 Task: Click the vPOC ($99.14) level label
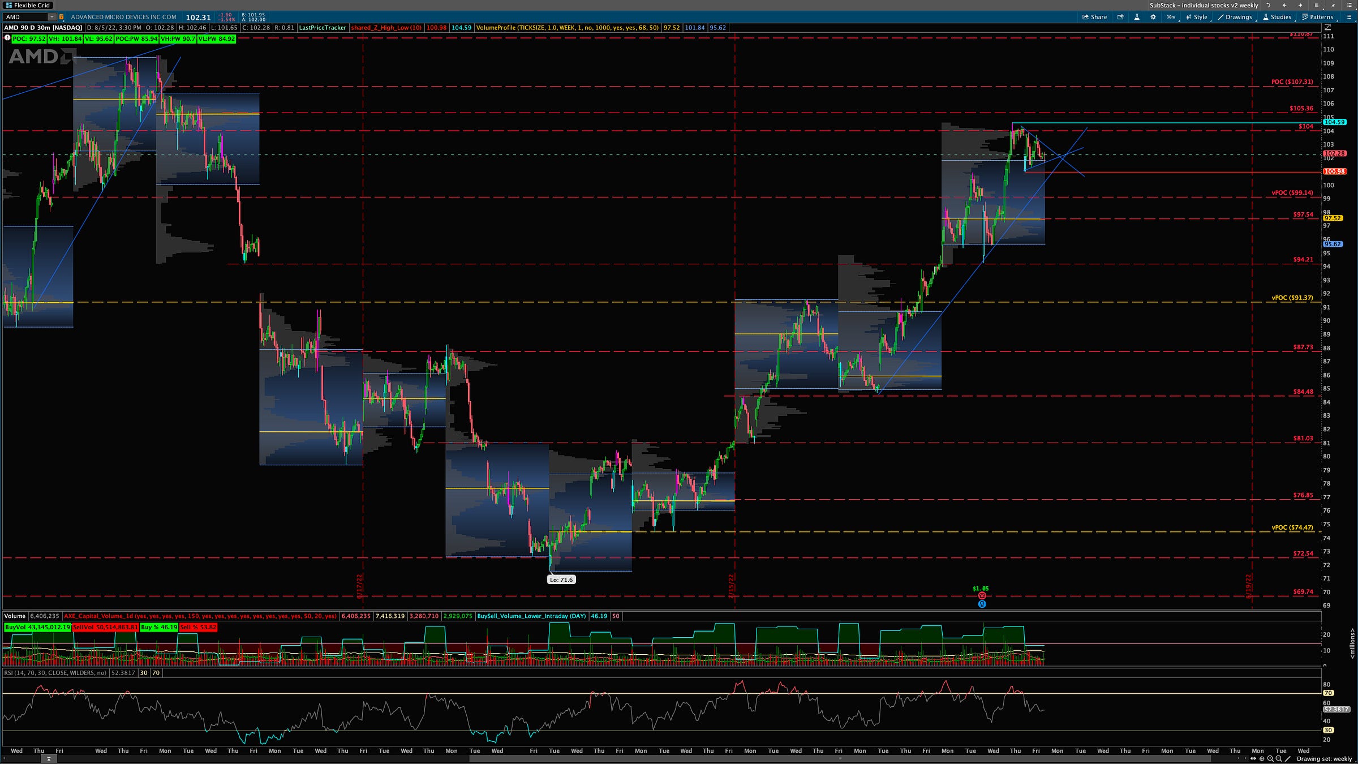pyautogui.click(x=1292, y=192)
